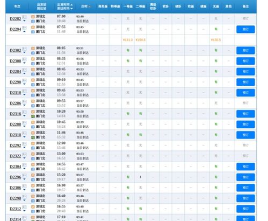The image size is (268, 221).
Task: Expand price details arrow under D2282
Action: pyautogui.click(x=24, y=21)
